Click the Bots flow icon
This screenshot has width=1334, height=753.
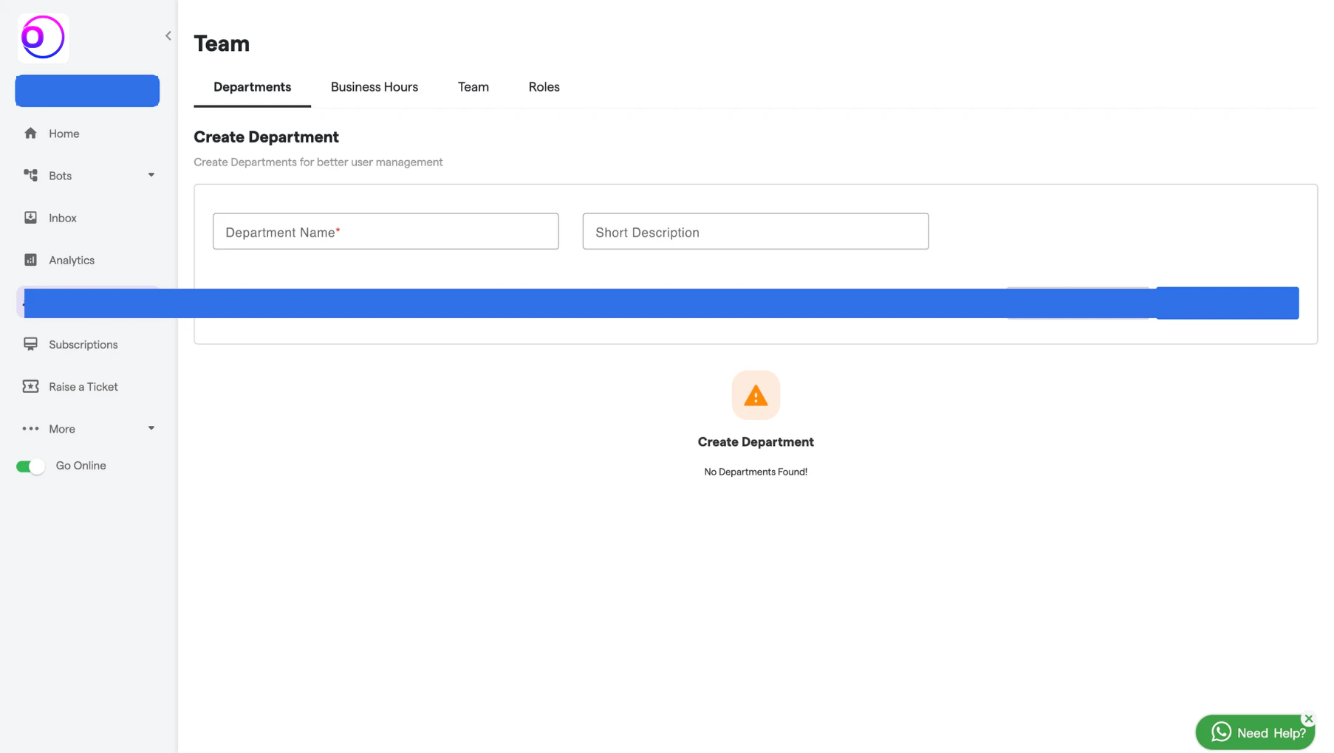point(30,176)
